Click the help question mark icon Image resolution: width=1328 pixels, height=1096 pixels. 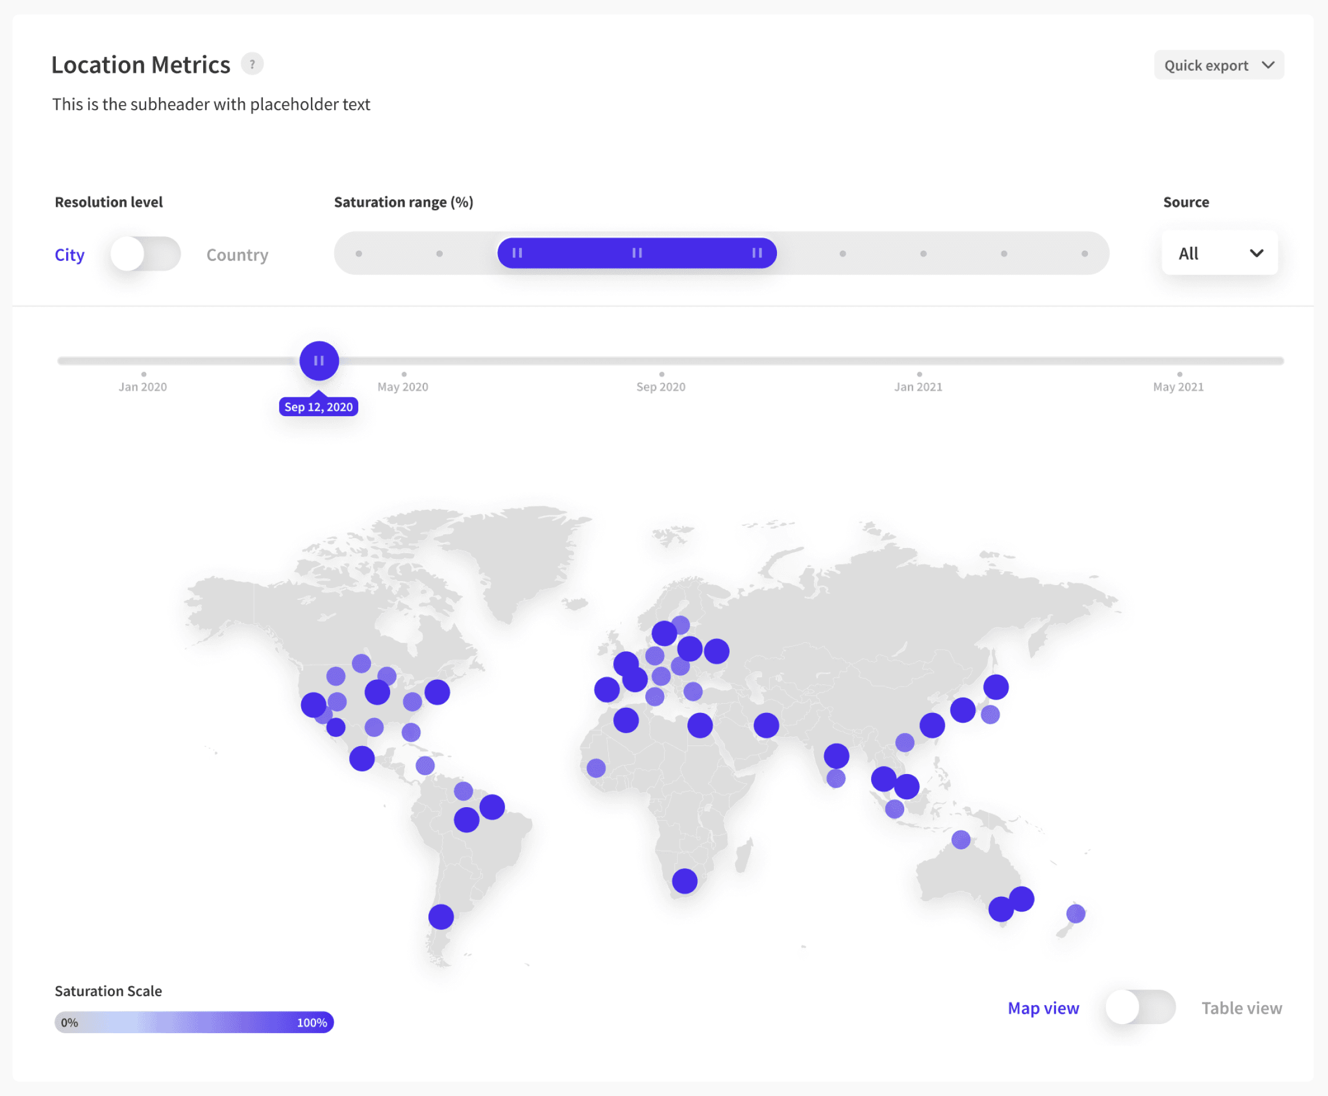click(x=252, y=65)
